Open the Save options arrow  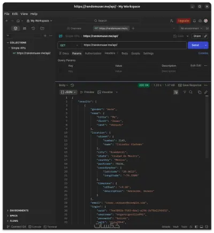pyautogui.click(x=187, y=36)
